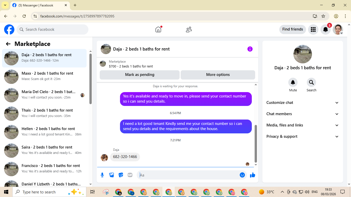Open Daja listing title in chat header

click(x=141, y=49)
